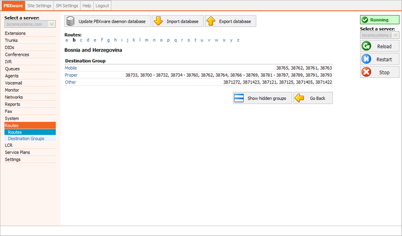Click the database cylinder icon for daemon update
402x236 pixels.
click(70, 21)
